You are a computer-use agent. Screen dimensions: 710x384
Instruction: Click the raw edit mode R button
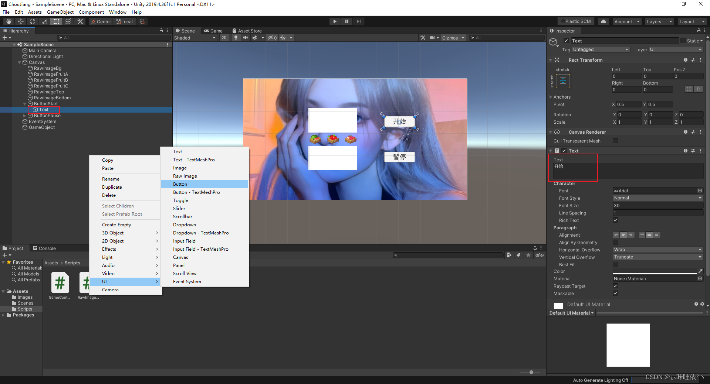(698, 89)
